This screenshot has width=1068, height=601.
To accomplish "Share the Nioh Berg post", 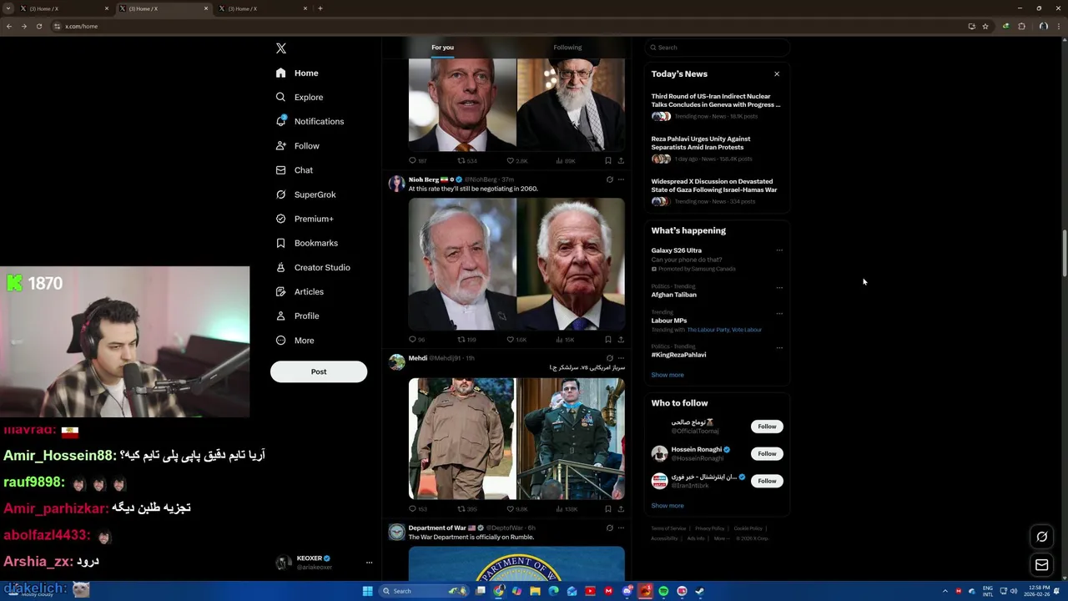I will pyautogui.click(x=621, y=340).
